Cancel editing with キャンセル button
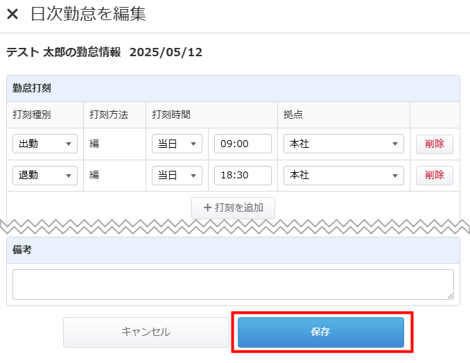The image size is (470, 363). (146, 332)
